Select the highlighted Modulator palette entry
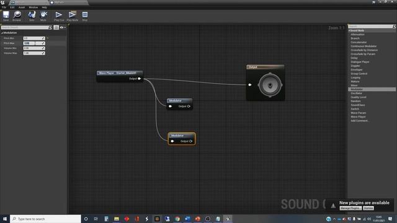 (372, 89)
